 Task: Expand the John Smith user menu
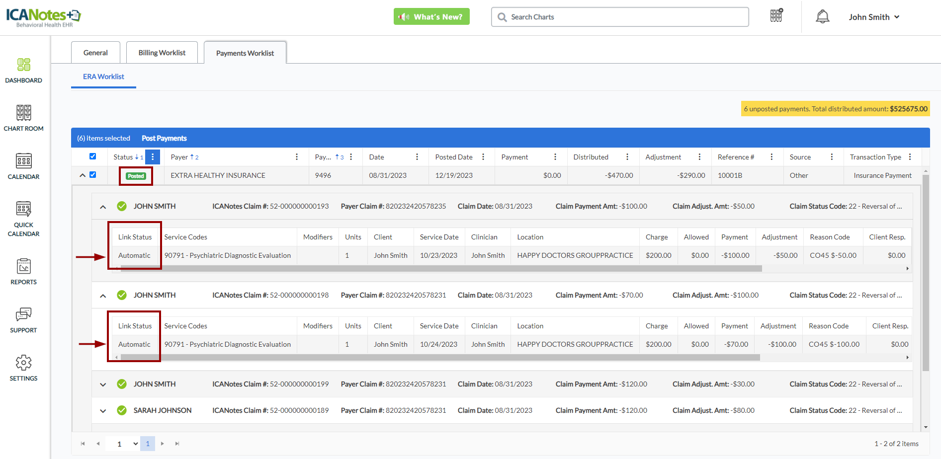874,17
